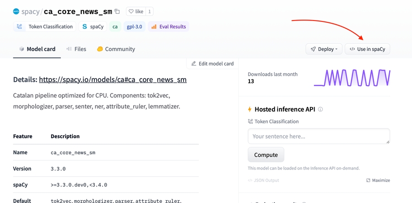
Task: Expand the Deploy dropdown
Action: click(x=324, y=49)
